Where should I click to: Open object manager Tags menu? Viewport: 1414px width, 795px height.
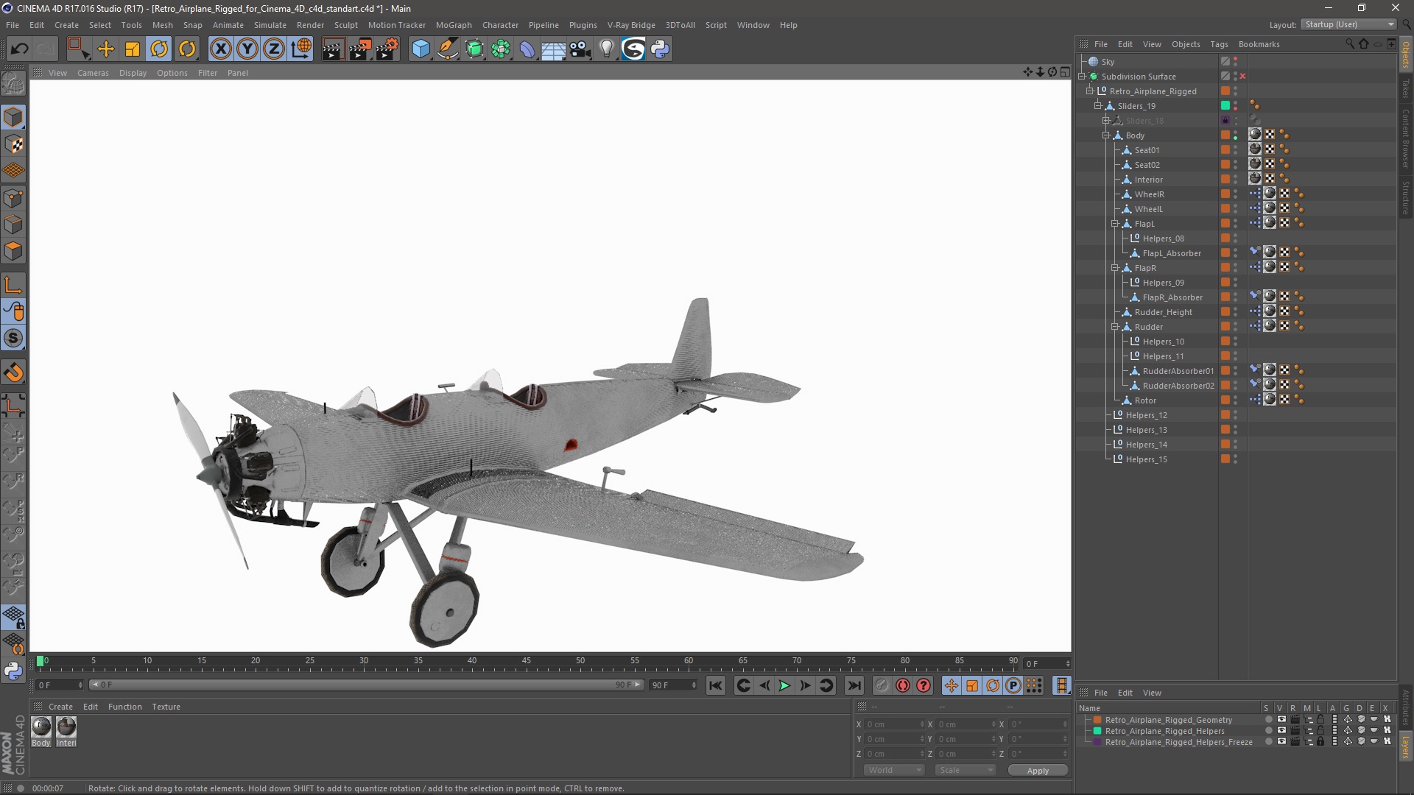tap(1219, 44)
